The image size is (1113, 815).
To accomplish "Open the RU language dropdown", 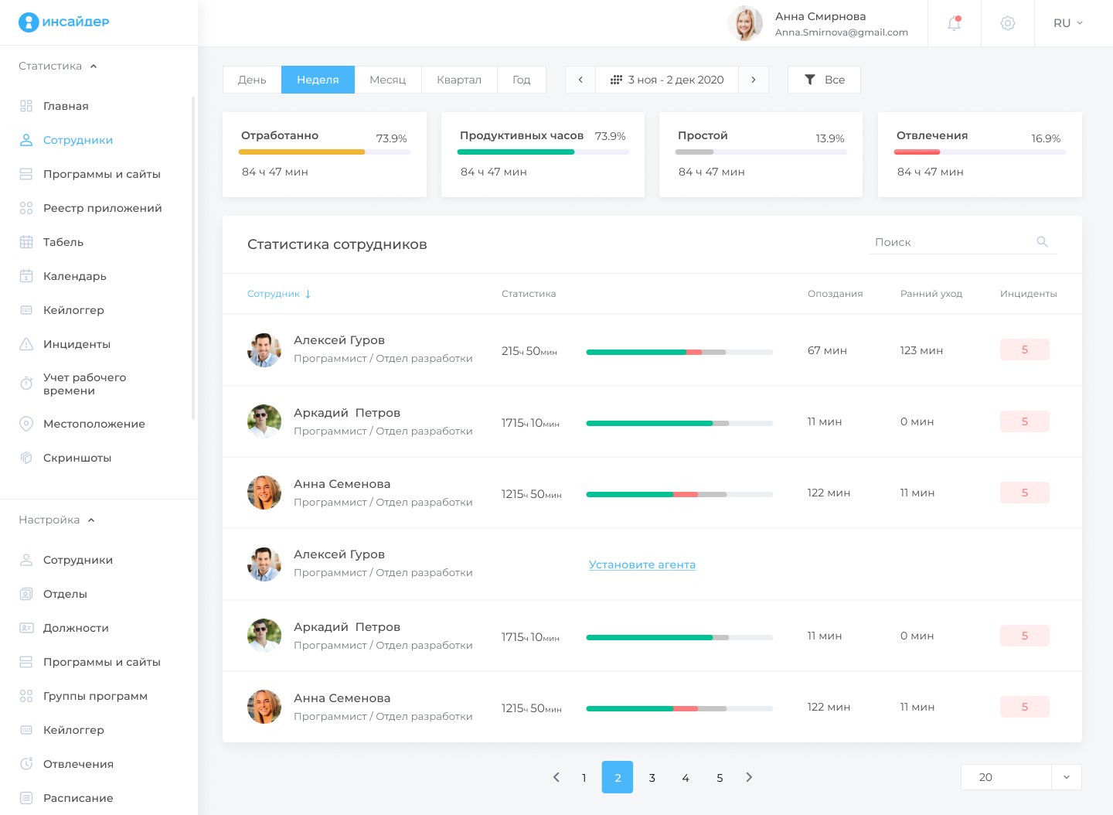I will [1067, 23].
